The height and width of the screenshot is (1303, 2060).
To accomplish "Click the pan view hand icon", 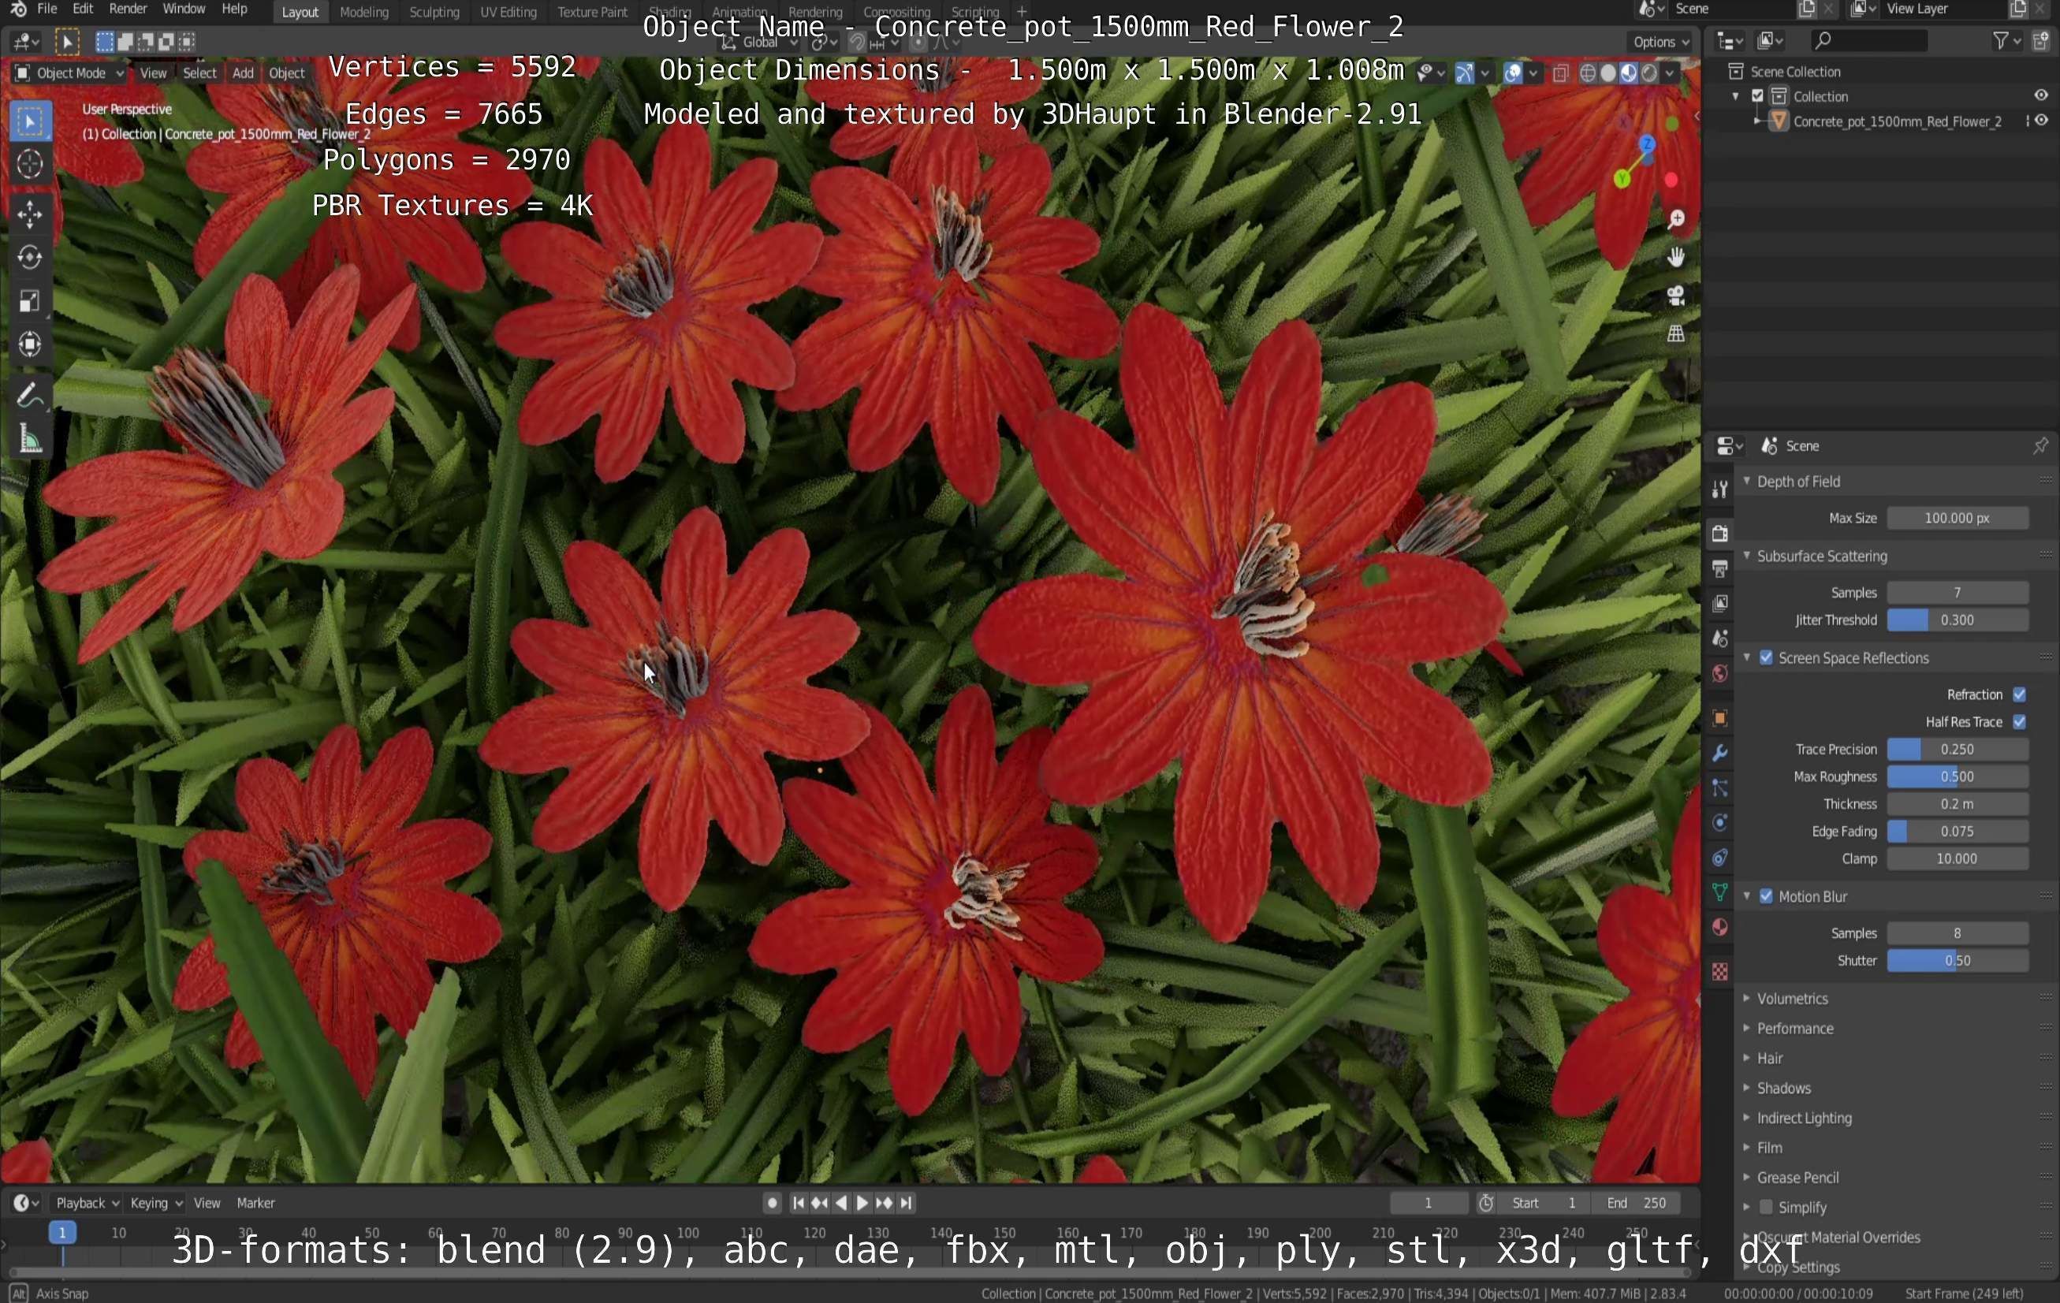I will pyautogui.click(x=1676, y=257).
